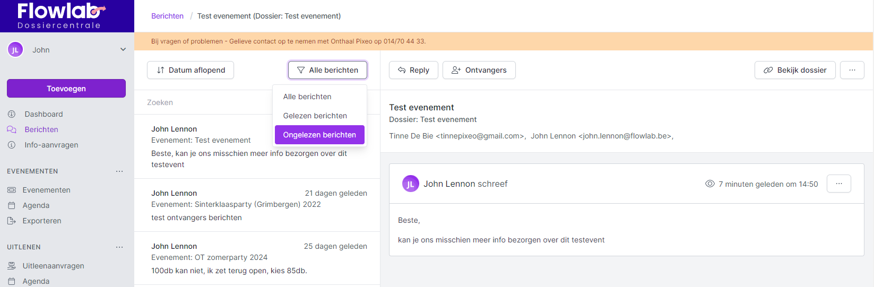Choose Gelezen berichten from the filter menu
Viewport: 874px width, 287px height.
point(315,116)
